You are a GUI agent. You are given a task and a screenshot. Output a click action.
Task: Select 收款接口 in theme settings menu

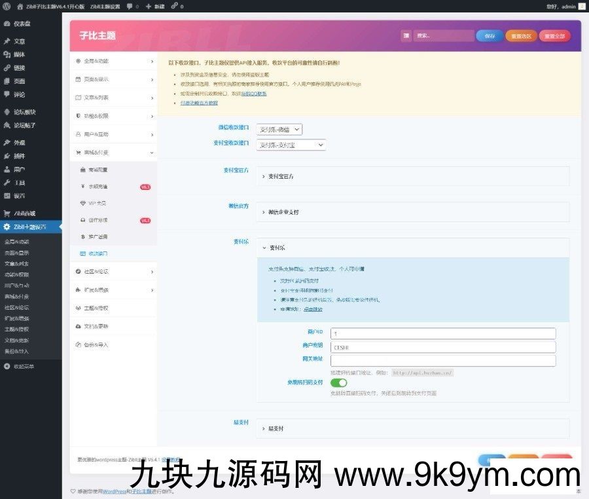(x=98, y=253)
